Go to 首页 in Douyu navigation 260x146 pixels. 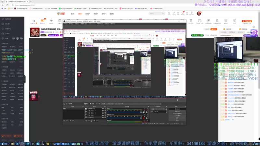point(72,14)
